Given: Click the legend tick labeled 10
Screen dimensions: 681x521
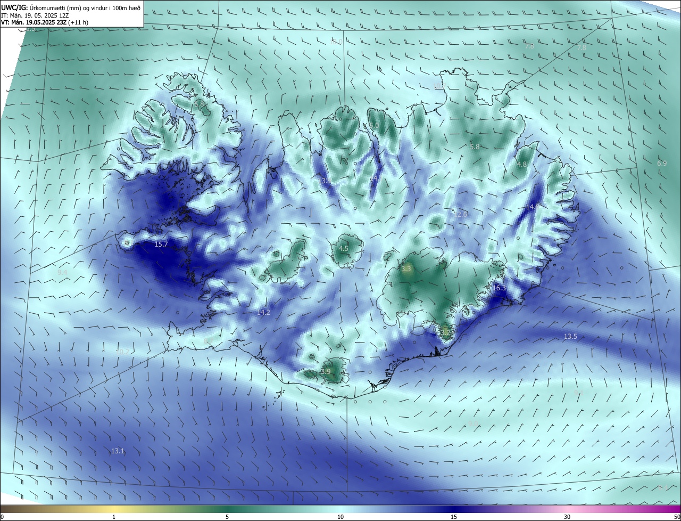Looking at the screenshot, I should tap(340, 517).
